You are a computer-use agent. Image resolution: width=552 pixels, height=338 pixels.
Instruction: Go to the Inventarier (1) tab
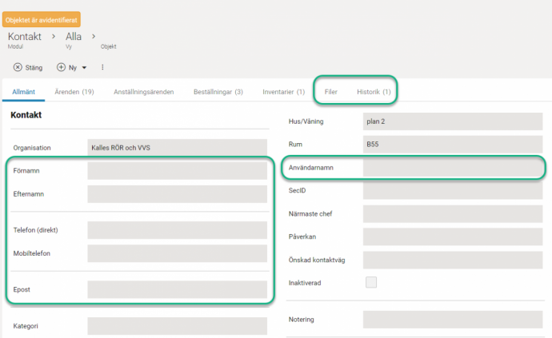pyautogui.click(x=283, y=92)
